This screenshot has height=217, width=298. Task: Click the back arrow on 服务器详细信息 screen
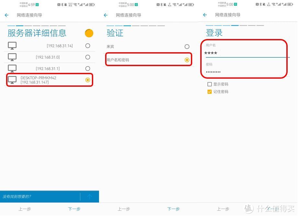[x=6, y=15]
